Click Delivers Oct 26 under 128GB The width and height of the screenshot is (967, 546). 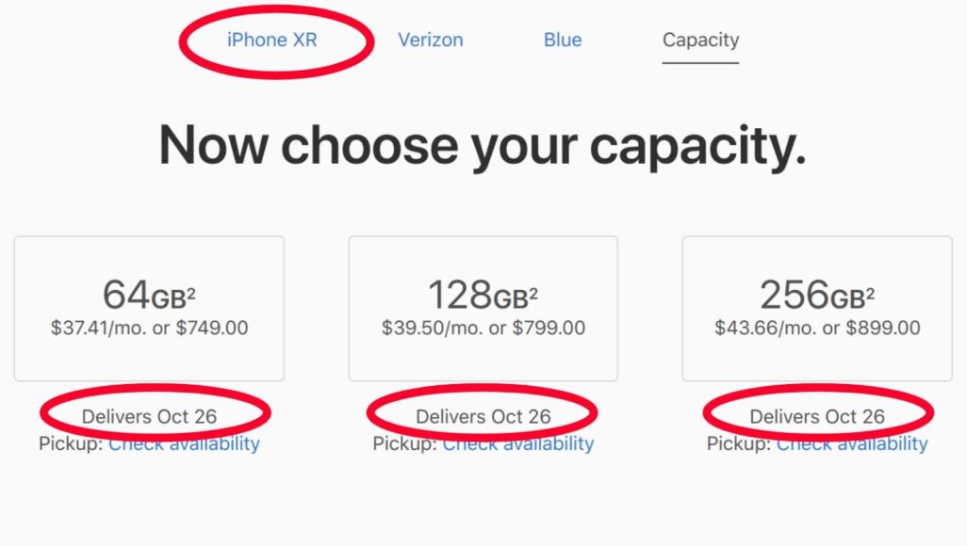click(x=483, y=416)
